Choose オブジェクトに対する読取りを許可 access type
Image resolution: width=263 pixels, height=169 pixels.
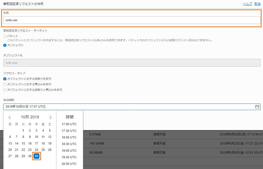(5, 79)
